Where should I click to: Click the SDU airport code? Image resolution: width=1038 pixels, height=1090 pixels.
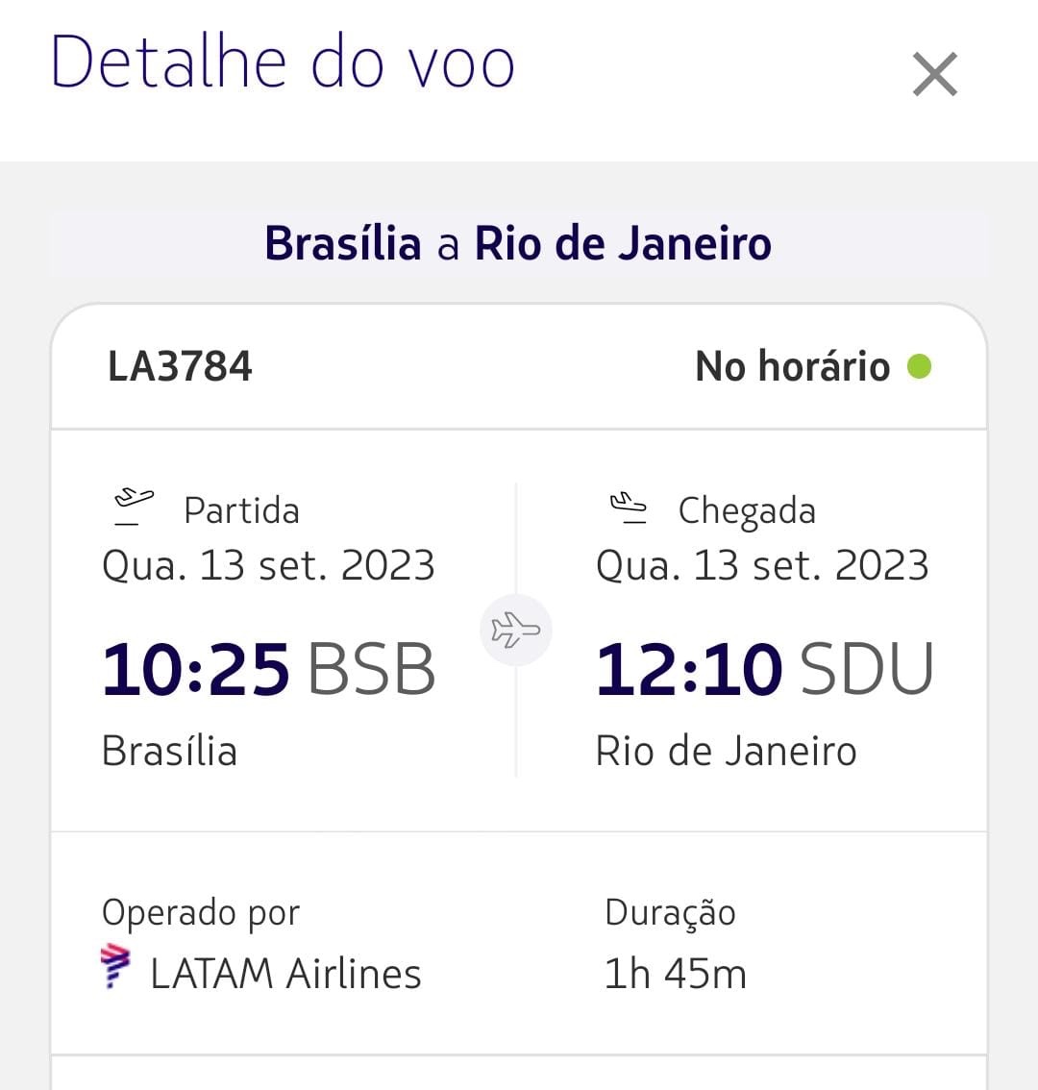866,669
